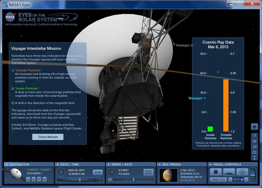262x188 pixels.
Task: Open help via question mark icon
Action: tap(254, 136)
